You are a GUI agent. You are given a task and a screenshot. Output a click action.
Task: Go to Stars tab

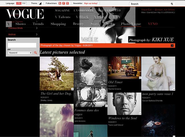[94, 24]
